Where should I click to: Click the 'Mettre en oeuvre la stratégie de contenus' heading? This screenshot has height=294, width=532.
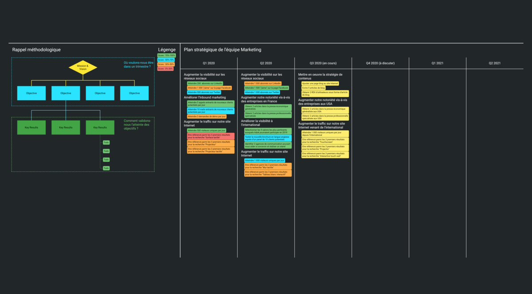pyautogui.click(x=321, y=76)
